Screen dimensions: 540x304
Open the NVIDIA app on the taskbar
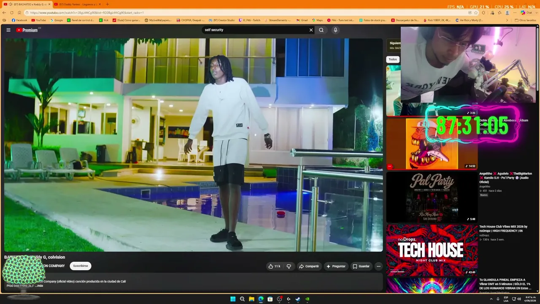pos(307,299)
